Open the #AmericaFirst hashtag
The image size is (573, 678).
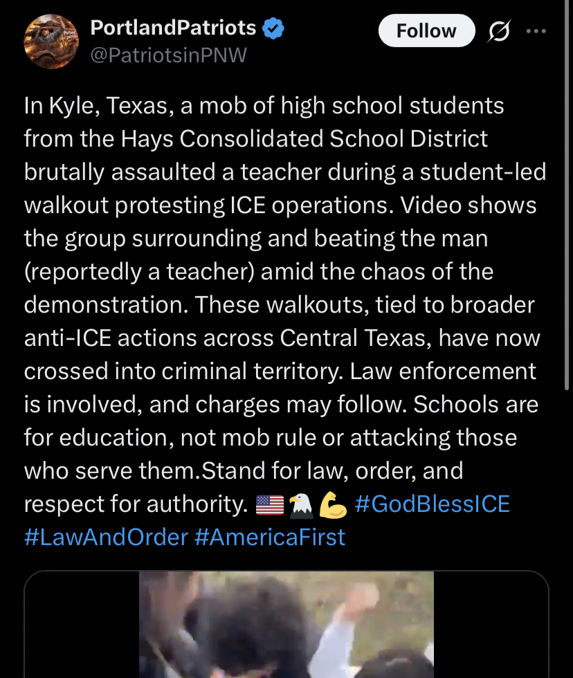coord(270,537)
